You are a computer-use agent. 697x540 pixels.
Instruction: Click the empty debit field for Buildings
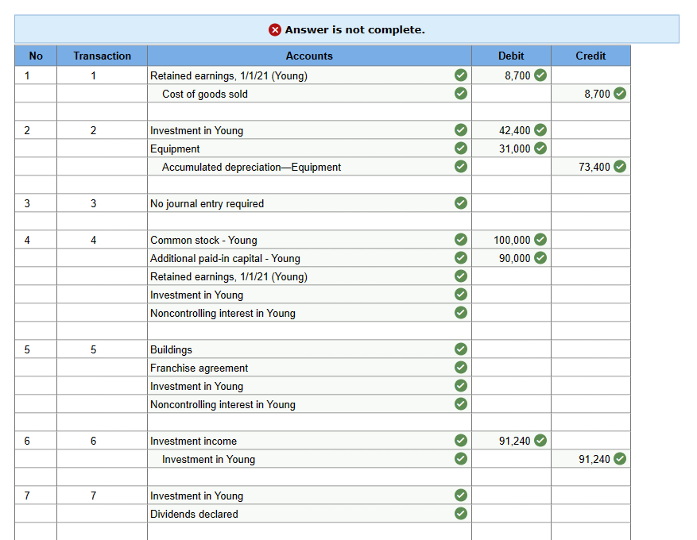point(511,349)
